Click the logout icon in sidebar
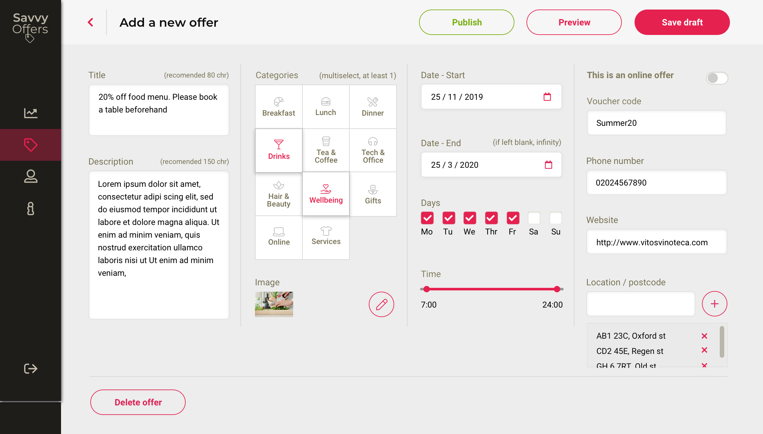 click(31, 369)
